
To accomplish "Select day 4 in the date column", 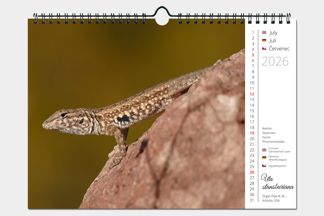I will (x=253, y=49).
